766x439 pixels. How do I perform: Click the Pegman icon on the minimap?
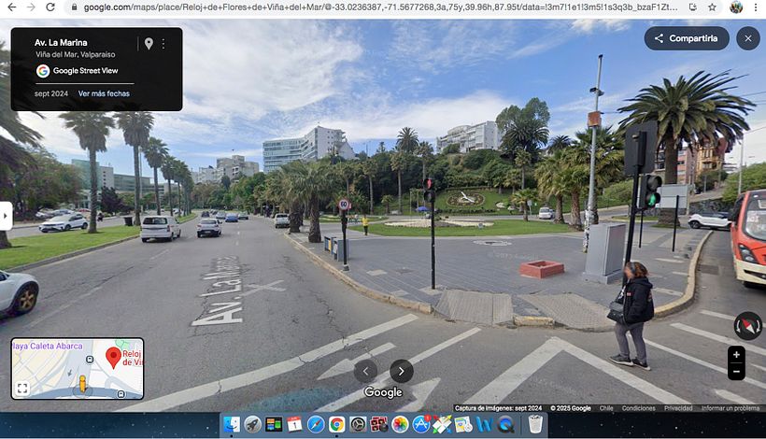click(82, 384)
